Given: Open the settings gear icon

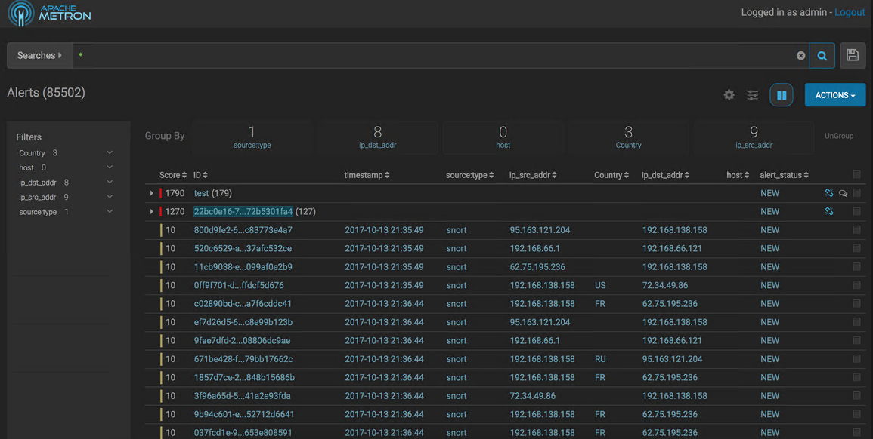Looking at the screenshot, I should tap(729, 95).
